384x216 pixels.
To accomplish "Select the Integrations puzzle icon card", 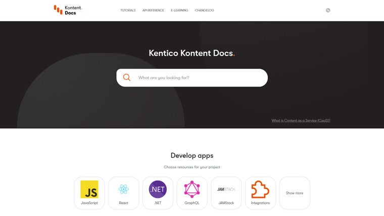I will click(260, 193).
